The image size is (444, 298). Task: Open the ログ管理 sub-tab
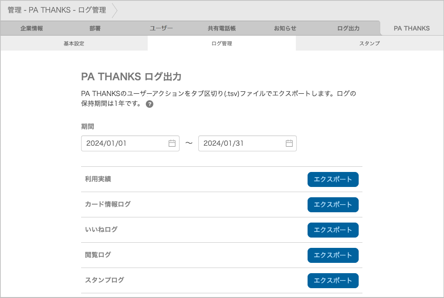[222, 43]
